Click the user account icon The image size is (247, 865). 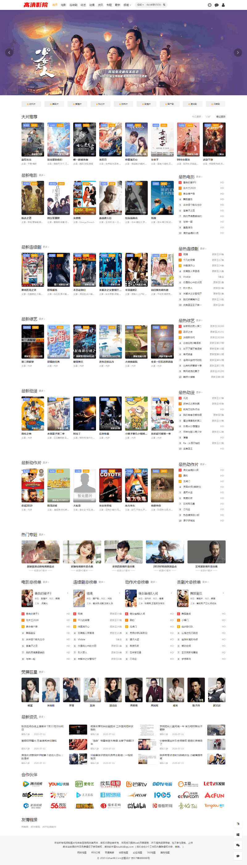pyautogui.click(x=223, y=5)
